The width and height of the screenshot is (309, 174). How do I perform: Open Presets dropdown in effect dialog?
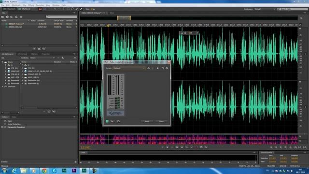point(129,68)
